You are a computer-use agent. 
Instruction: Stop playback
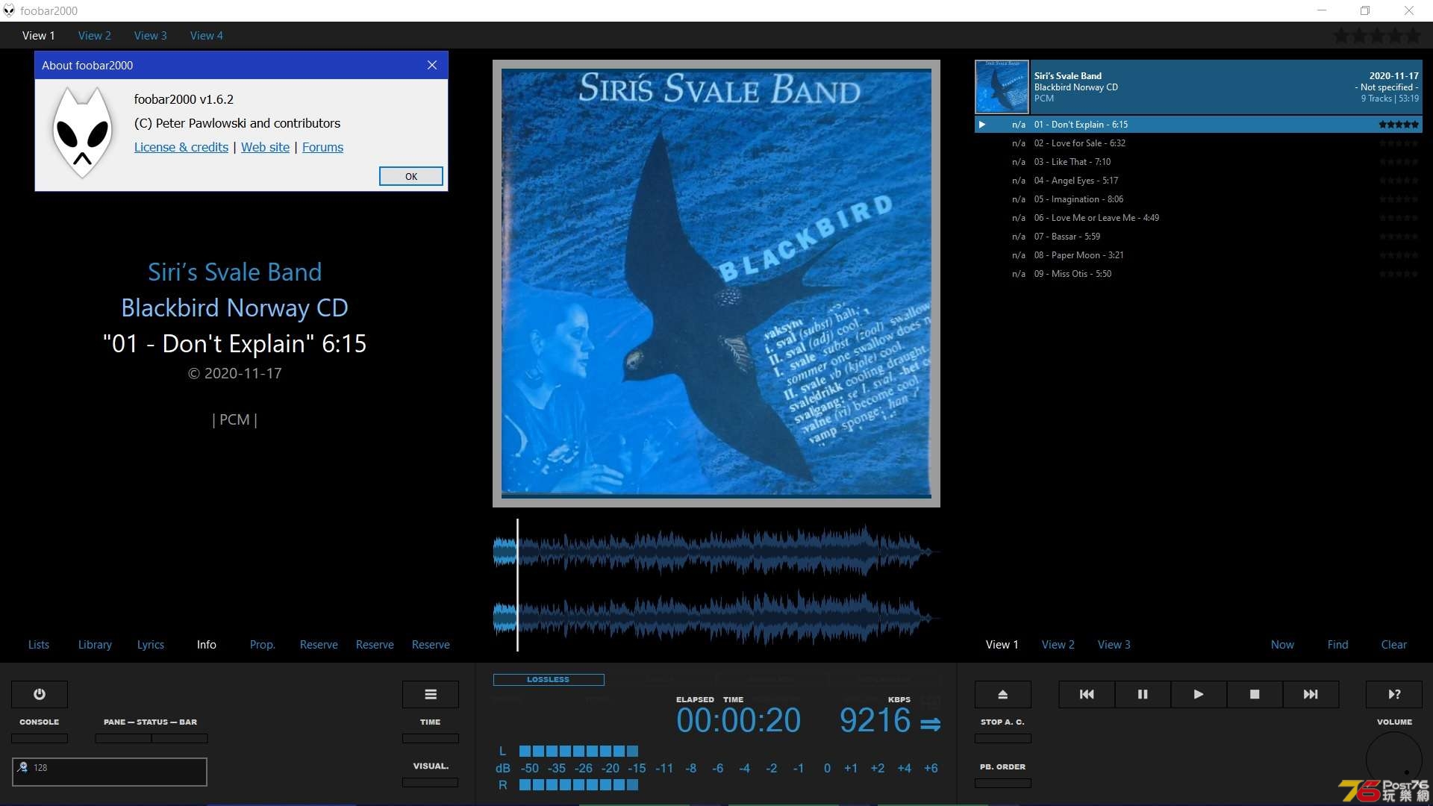pyautogui.click(x=1255, y=694)
